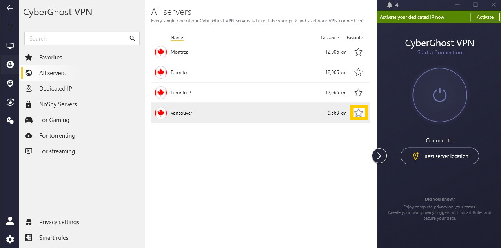Viewport: 501px width, 248px height.
Task: Open the hamburger menu
Action: click(10, 27)
